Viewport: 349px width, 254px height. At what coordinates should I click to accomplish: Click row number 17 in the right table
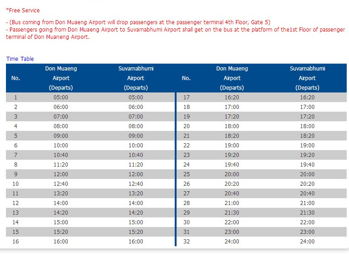187,97
